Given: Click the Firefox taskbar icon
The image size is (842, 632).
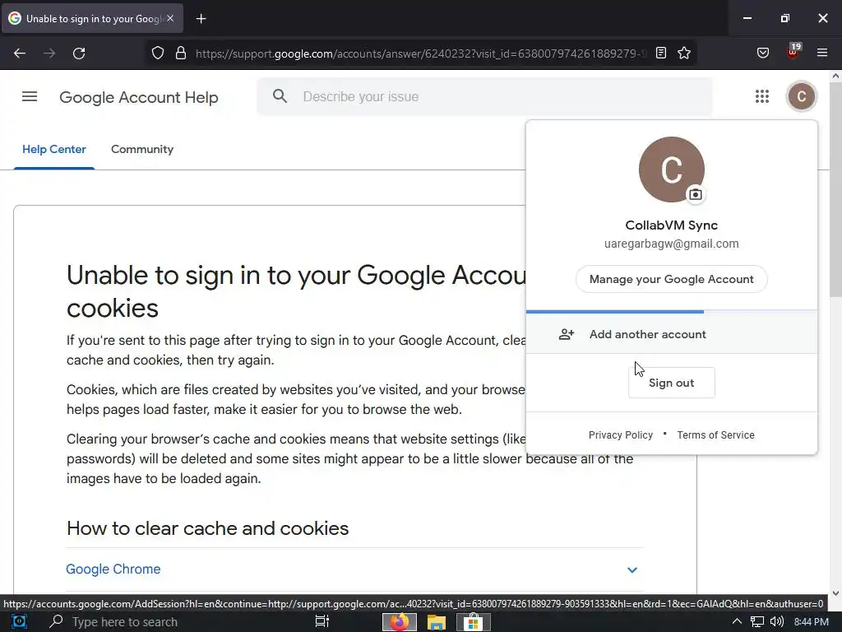Looking at the screenshot, I should click(399, 622).
